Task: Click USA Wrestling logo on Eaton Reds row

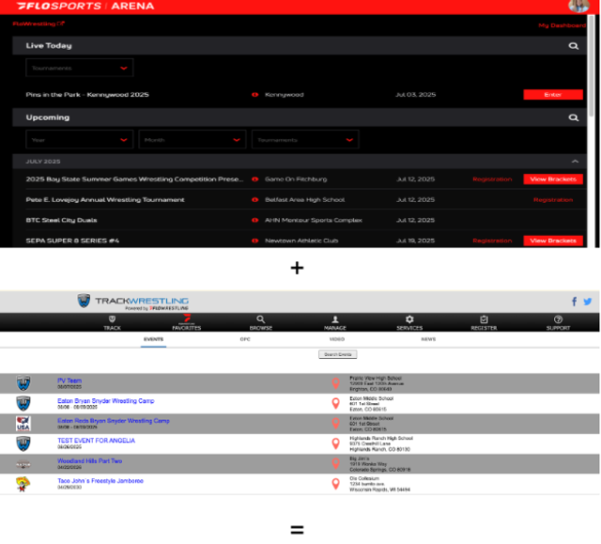Action: point(23,424)
